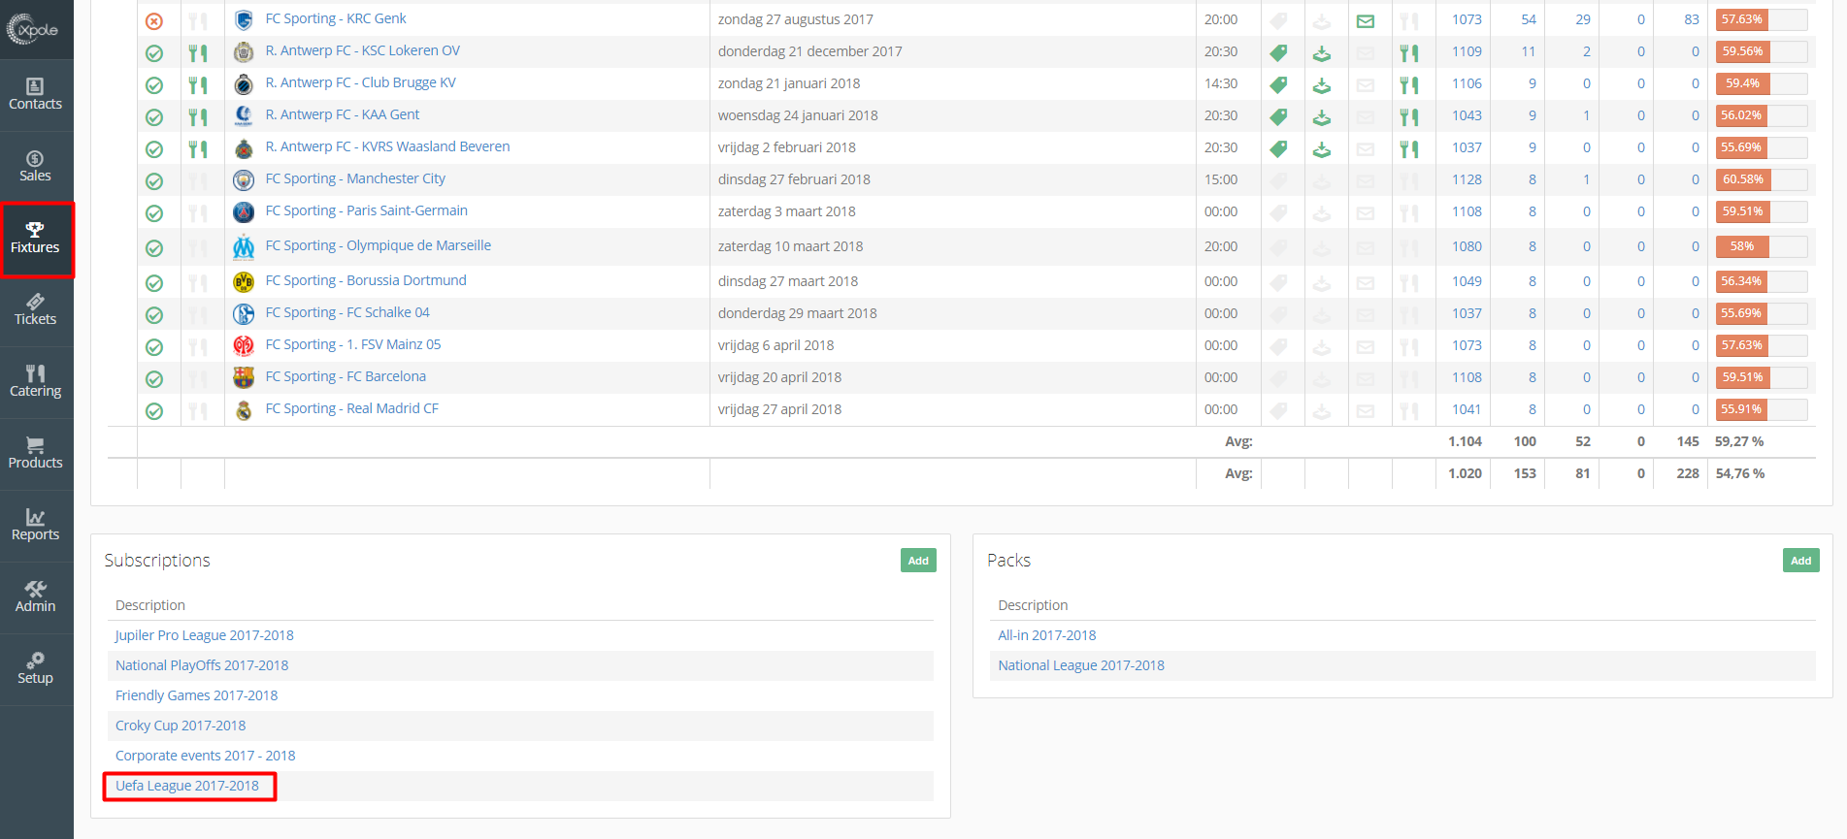Click FC Barcelona team logo
Viewport: 1847px width, 839px height.
point(244,378)
